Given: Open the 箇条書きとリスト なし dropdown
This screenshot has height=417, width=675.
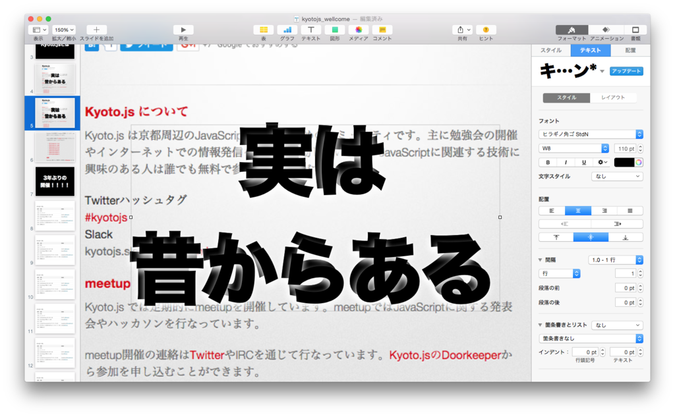Looking at the screenshot, I should pos(617,325).
